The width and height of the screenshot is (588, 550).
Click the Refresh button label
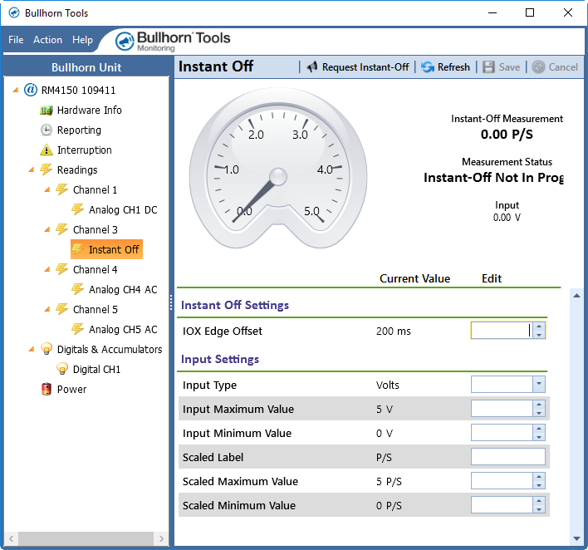[x=453, y=67]
